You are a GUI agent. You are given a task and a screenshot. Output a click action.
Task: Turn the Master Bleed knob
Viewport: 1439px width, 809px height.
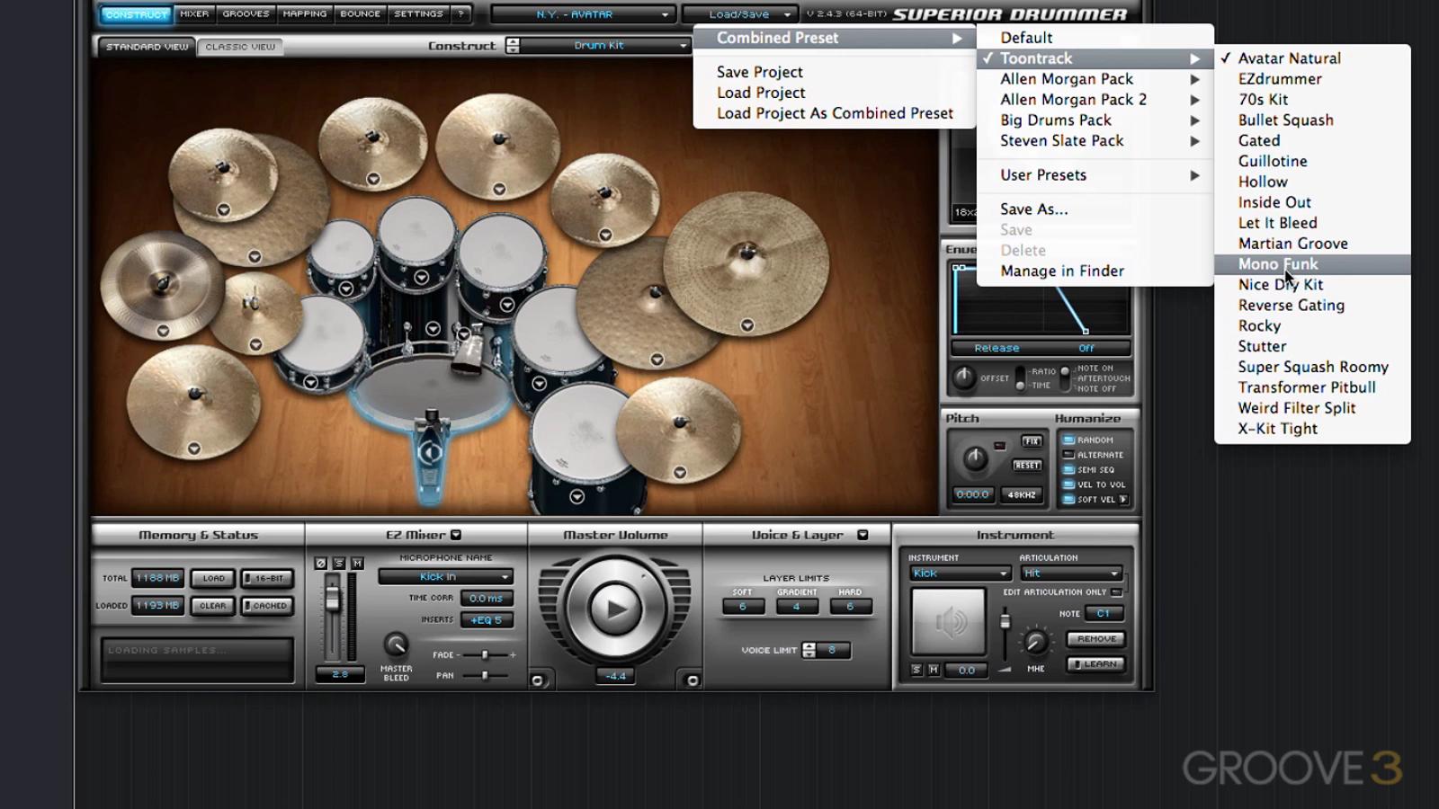[x=396, y=644]
